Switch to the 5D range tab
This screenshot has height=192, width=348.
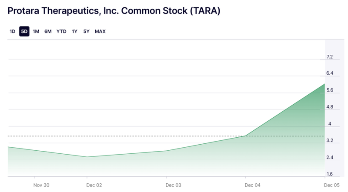click(x=24, y=31)
